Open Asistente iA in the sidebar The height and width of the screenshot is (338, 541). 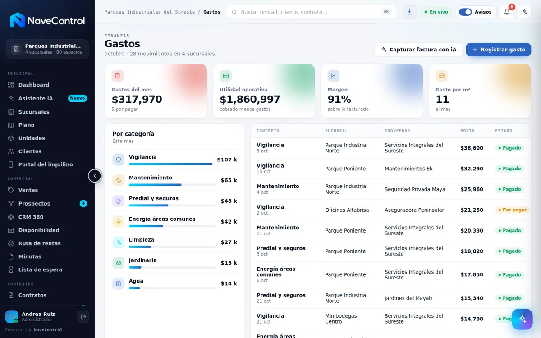click(47, 98)
